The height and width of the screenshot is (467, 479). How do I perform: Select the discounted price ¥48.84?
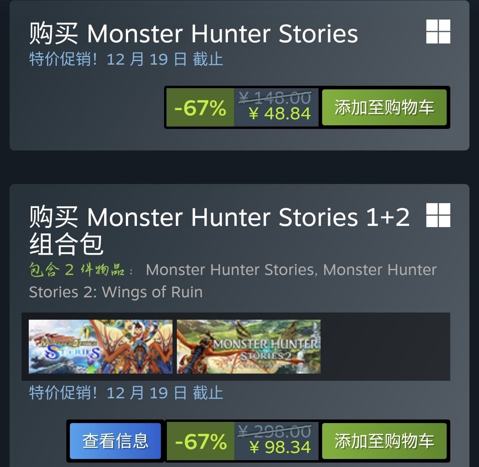[279, 114]
